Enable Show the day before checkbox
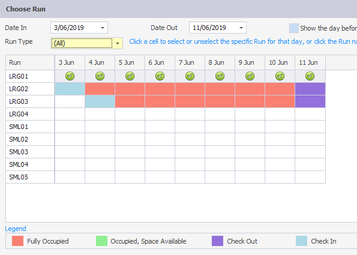 [x=294, y=28]
